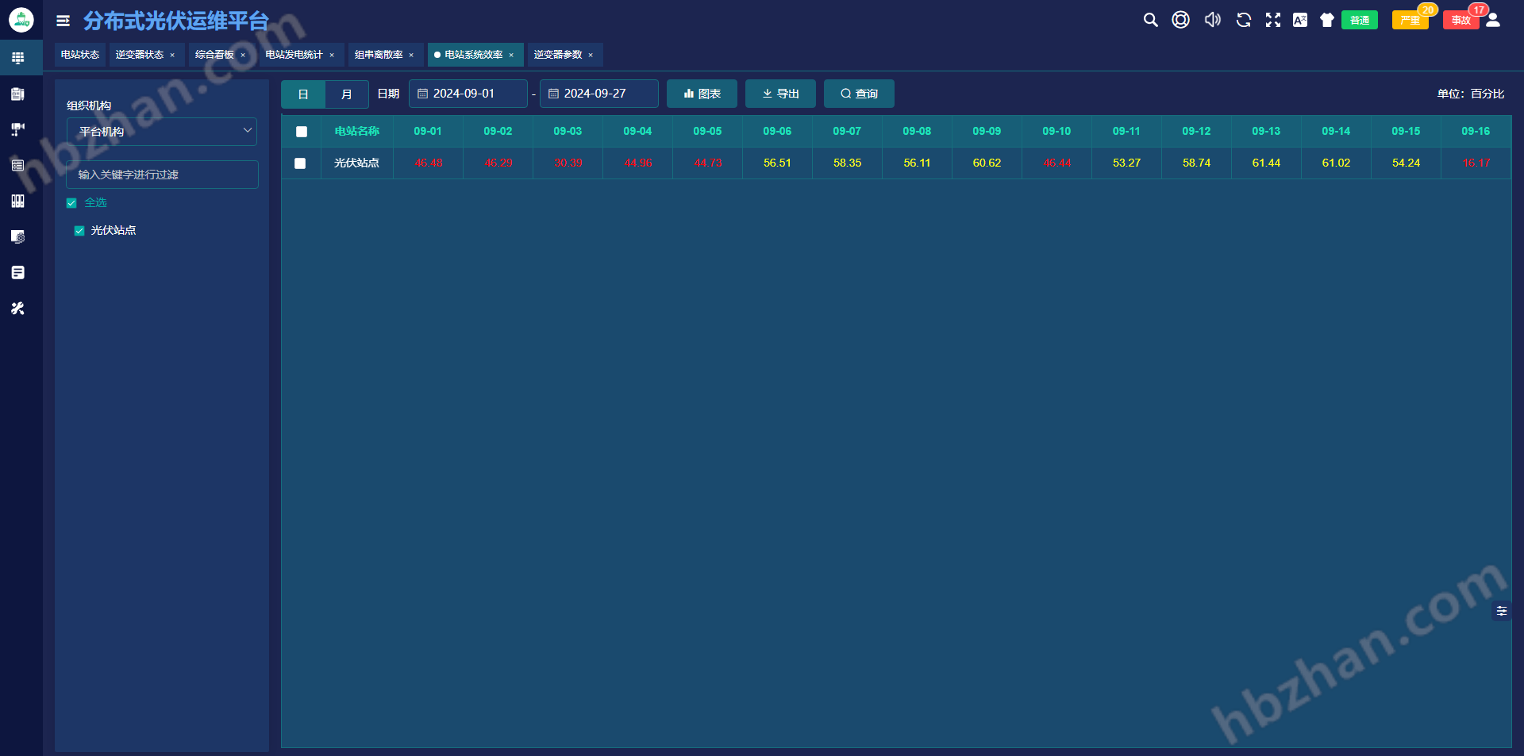The height and width of the screenshot is (756, 1524).
Task: Click the 查询 query button
Action: [x=859, y=94]
